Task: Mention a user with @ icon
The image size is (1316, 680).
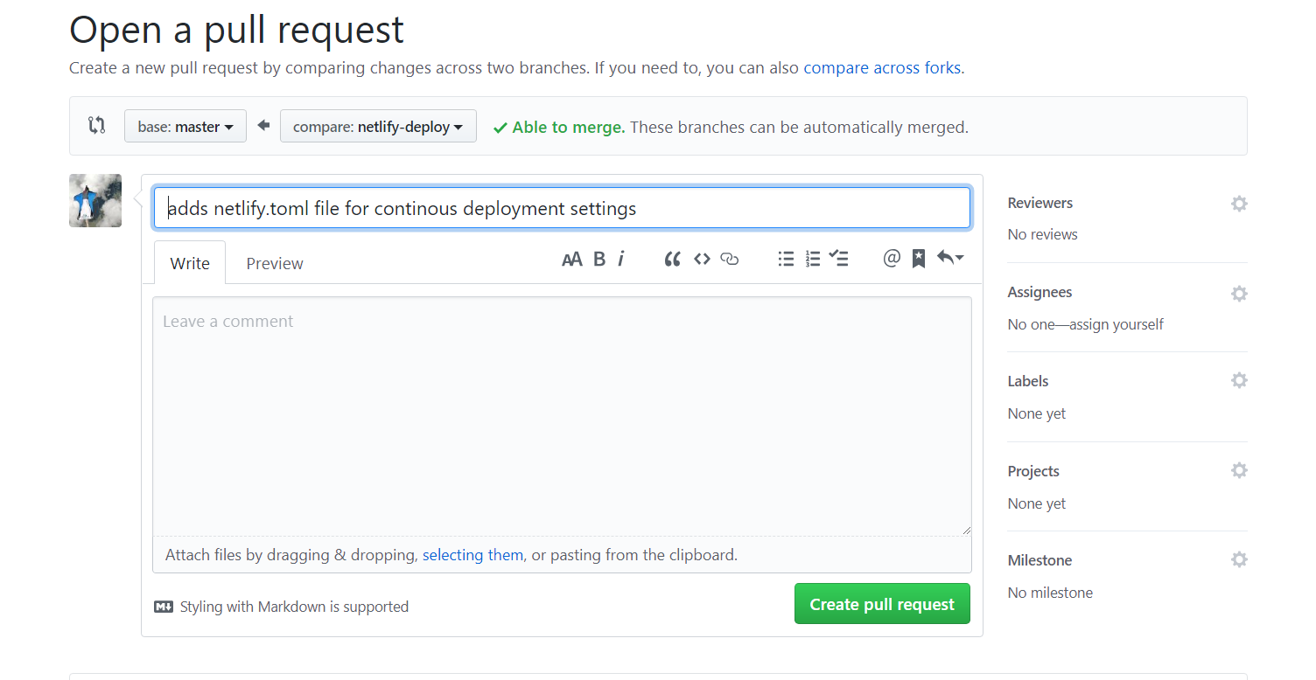Action: (x=892, y=259)
